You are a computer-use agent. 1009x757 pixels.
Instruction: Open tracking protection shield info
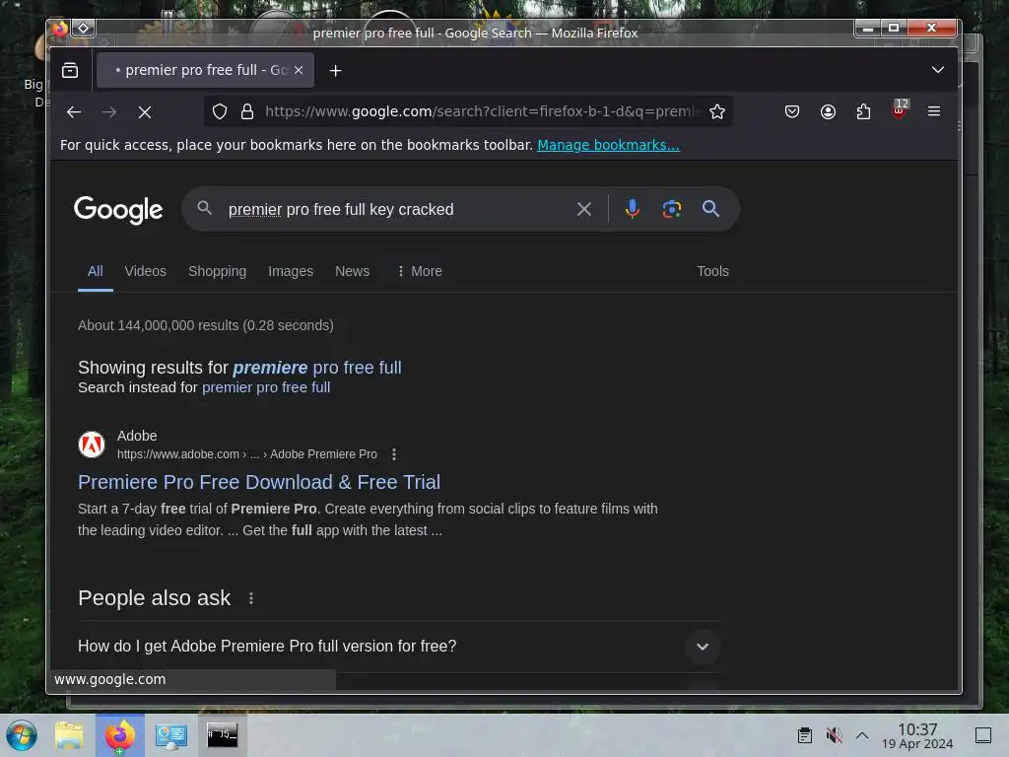(220, 112)
